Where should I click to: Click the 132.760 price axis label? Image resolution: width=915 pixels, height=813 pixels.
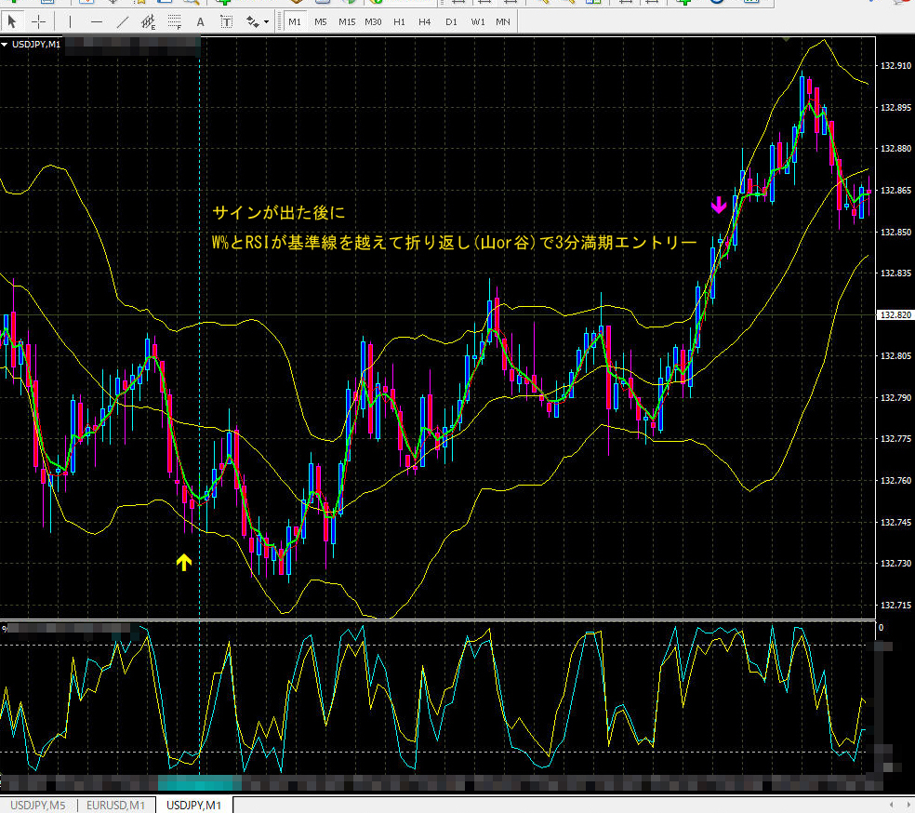click(895, 481)
